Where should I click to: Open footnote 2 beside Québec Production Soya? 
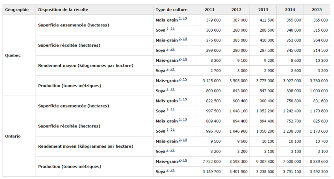coord(167,90)
